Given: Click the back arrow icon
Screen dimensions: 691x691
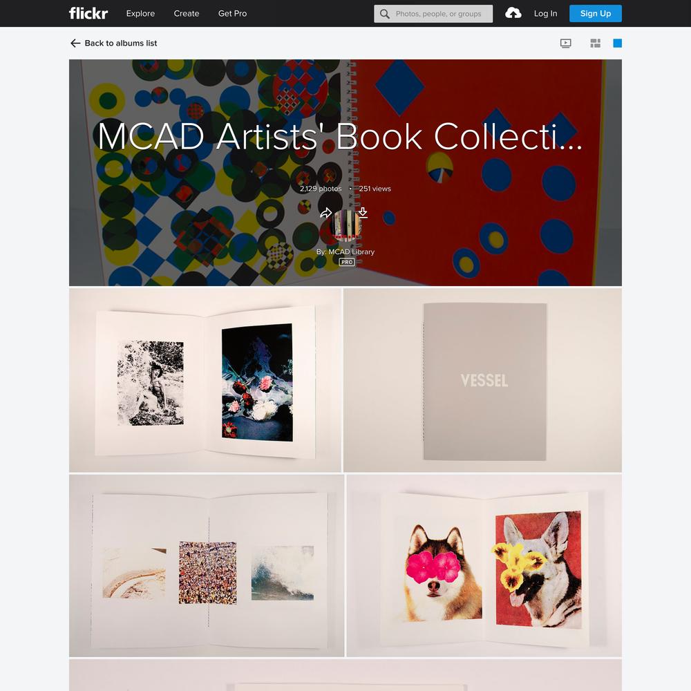Looking at the screenshot, I should click(75, 43).
